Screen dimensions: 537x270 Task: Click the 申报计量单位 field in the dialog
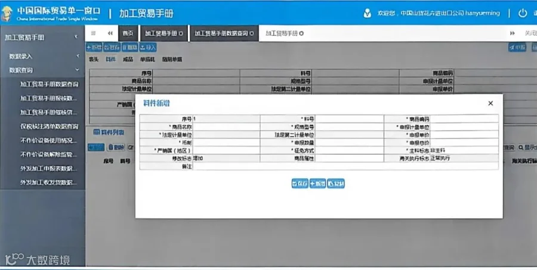[464, 127]
